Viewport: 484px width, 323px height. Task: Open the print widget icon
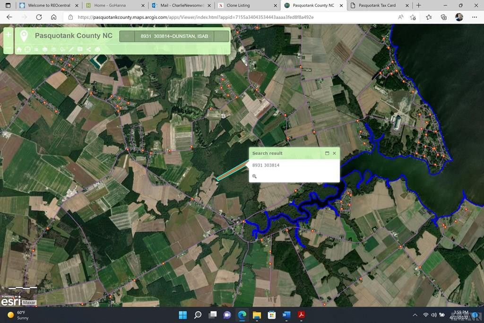97,50
